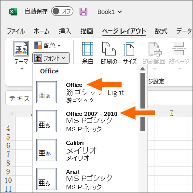The image size is (193, 193).
Task: Switch to the 挿入 tab
Action: click(x=65, y=31)
